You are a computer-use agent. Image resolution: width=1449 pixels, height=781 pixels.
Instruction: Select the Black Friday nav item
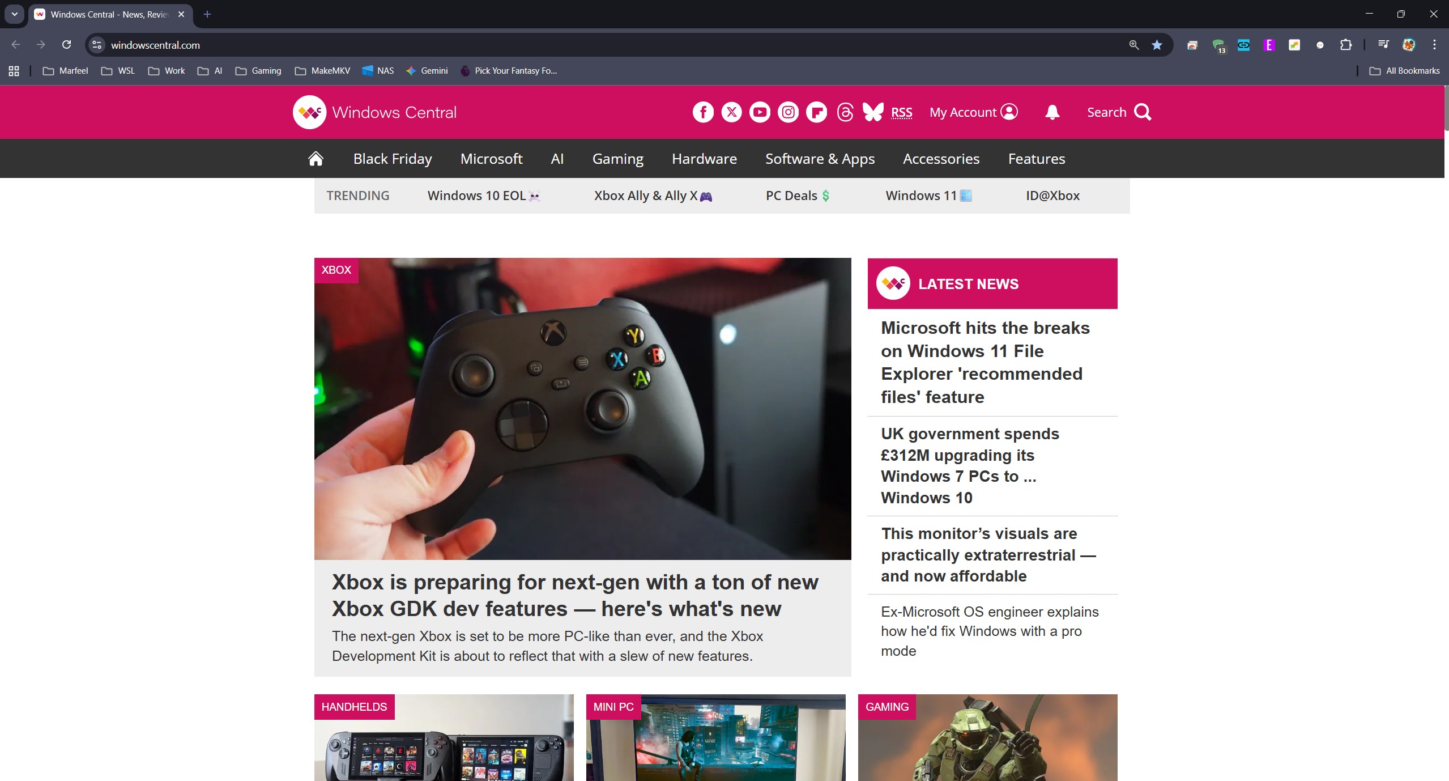(393, 159)
